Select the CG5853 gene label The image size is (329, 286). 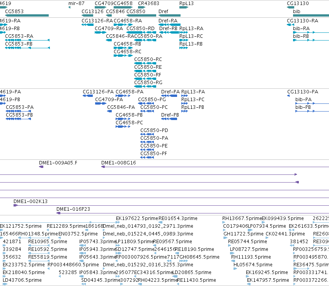coord(14,12)
